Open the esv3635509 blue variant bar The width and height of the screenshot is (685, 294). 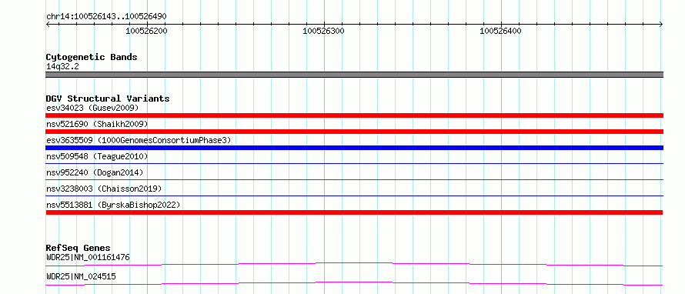[354, 148]
